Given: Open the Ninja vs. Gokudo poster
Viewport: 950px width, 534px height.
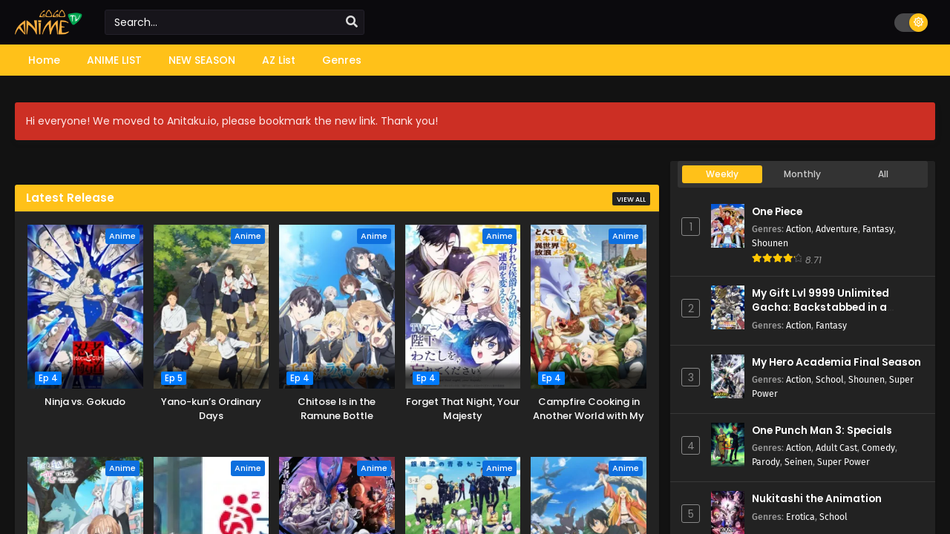Looking at the screenshot, I should (x=85, y=306).
